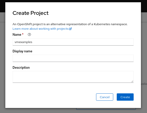Create the vmexamples project

pyautogui.click(x=125, y=97)
